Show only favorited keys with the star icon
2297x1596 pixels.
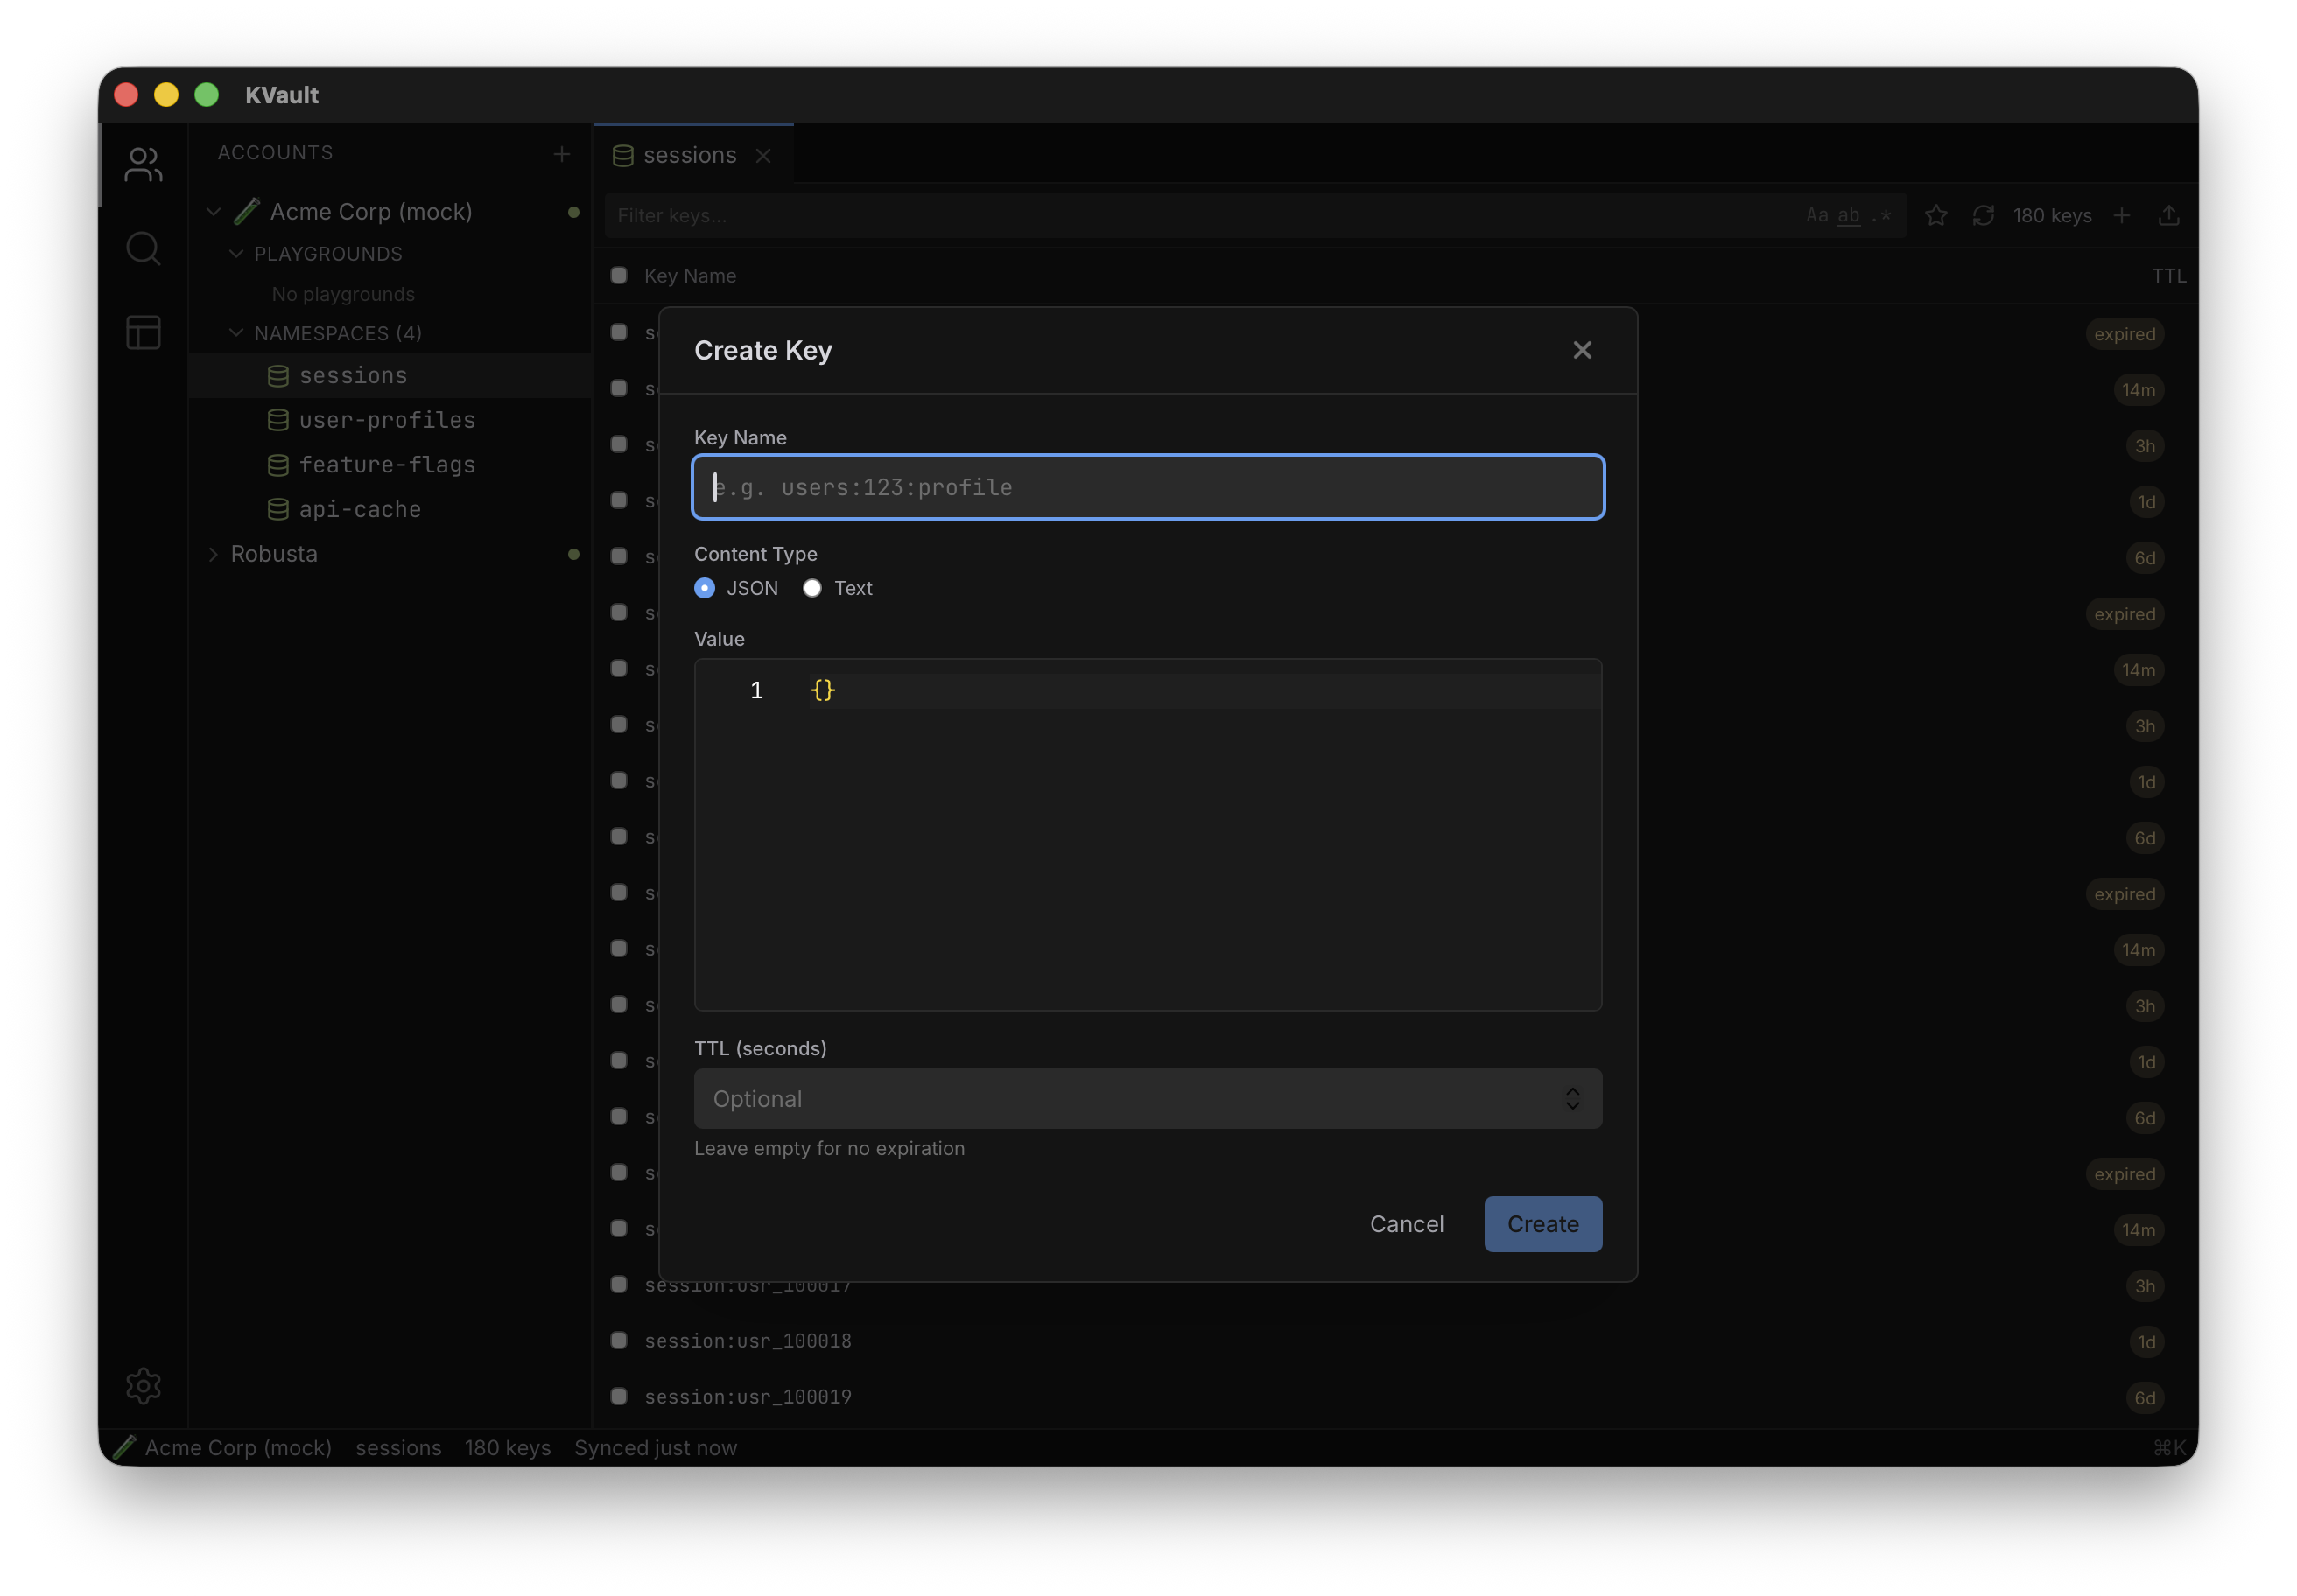tap(1937, 215)
